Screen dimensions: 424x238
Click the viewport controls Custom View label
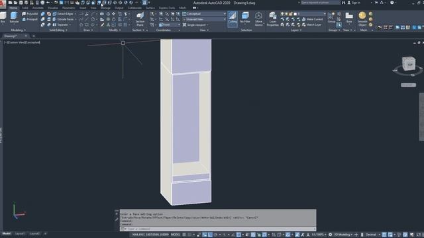click(x=17, y=42)
